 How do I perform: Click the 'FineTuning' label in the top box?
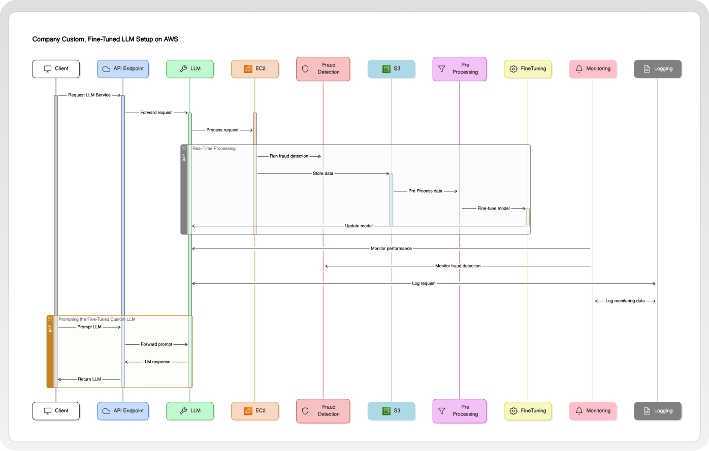click(533, 69)
